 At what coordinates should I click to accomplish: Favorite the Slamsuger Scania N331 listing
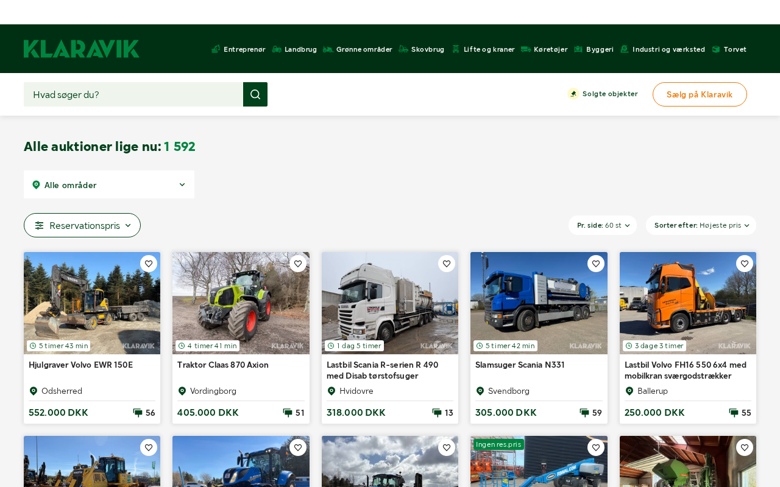596,264
